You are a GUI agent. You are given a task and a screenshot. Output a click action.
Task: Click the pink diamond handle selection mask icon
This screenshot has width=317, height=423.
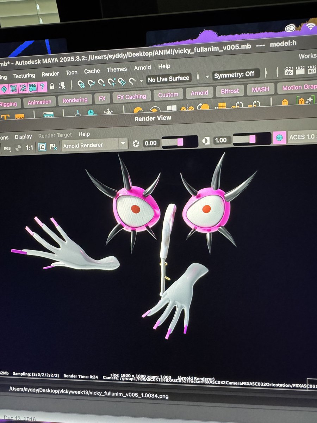point(5,89)
